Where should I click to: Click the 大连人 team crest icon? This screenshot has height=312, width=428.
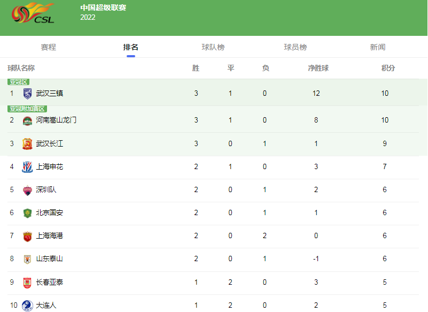tap(27, 305)
